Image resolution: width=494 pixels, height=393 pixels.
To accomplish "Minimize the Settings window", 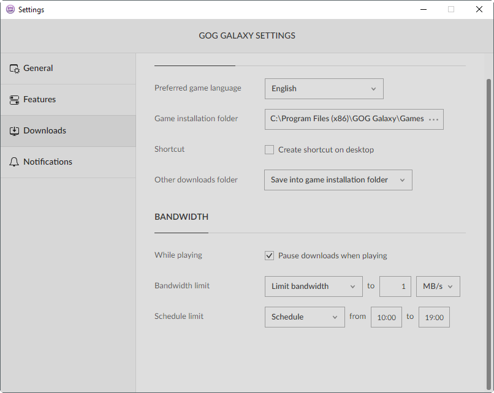I will [424, 9].
